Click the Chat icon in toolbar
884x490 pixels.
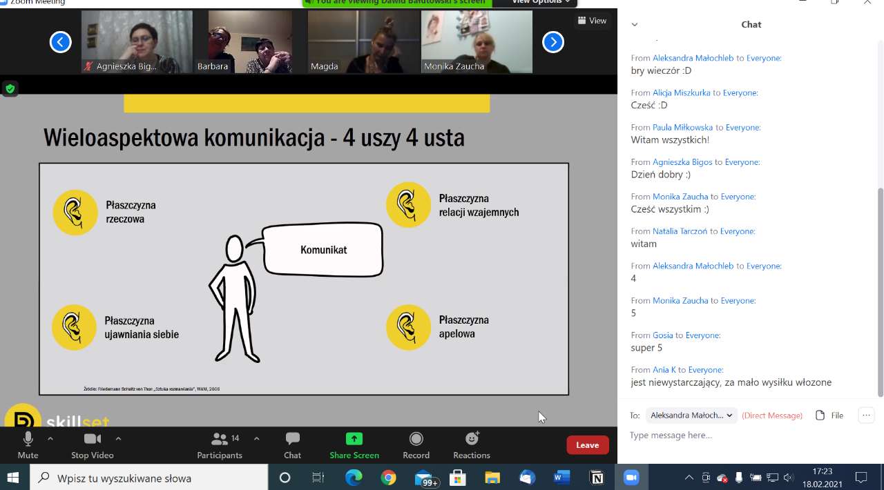click(292, 440)
